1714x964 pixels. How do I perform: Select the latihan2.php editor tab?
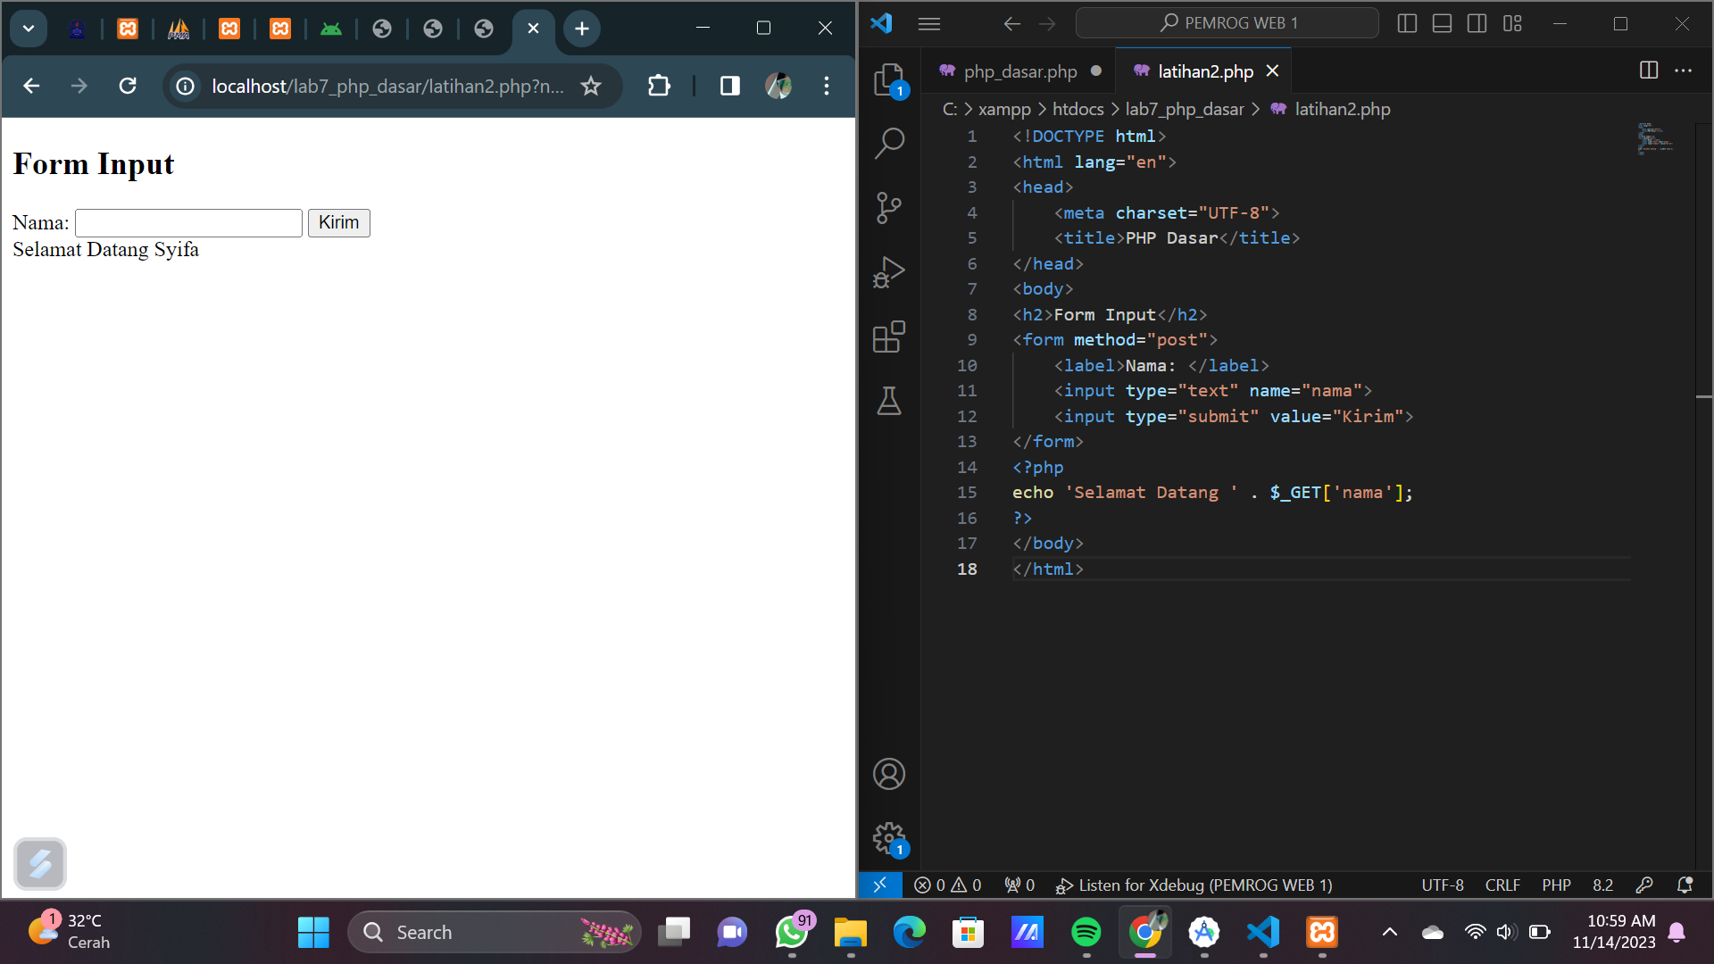1203,71
